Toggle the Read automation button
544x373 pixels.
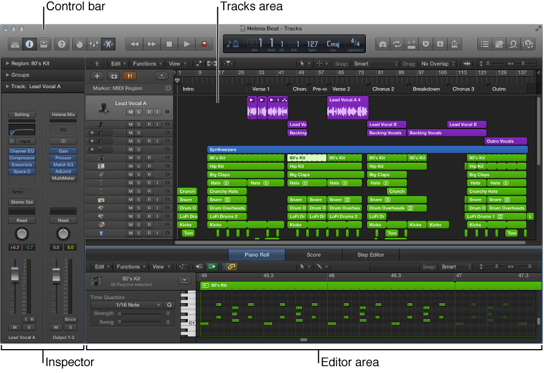21,219
